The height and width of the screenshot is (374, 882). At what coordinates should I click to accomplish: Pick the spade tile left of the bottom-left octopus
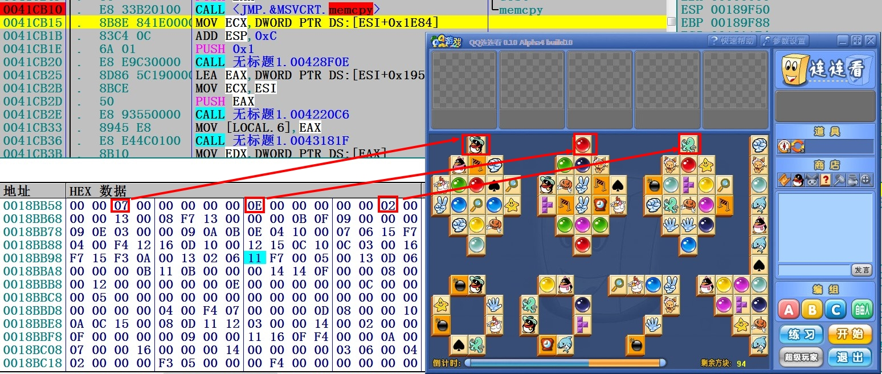pyautogui.click(x=458, y=344)
